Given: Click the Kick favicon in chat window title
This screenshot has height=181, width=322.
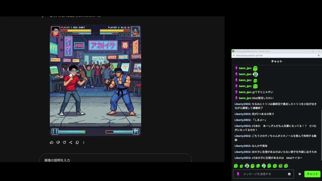Looking at the screenshot, I should (233, 51).
